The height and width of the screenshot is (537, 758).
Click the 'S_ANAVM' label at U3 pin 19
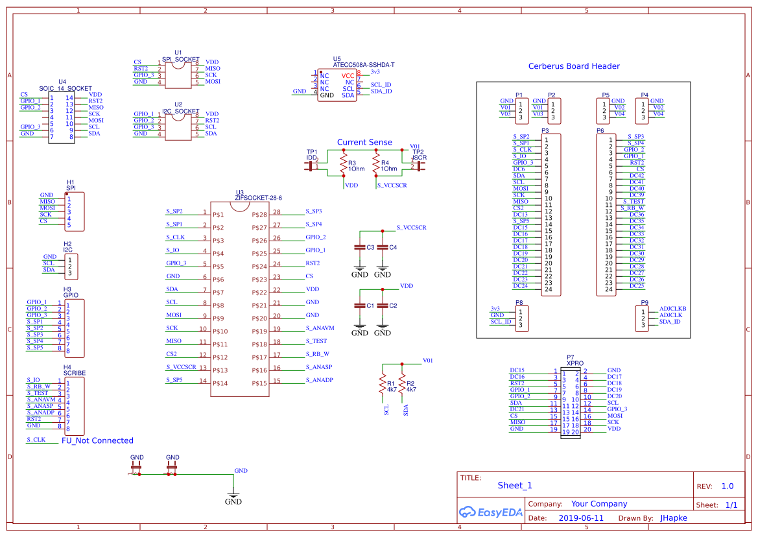coord(320,328)
